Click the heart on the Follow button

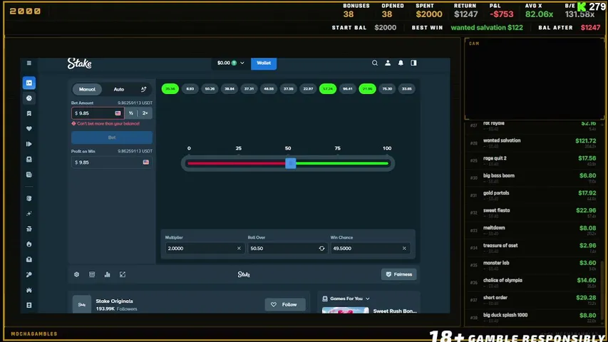coord(274,305)
